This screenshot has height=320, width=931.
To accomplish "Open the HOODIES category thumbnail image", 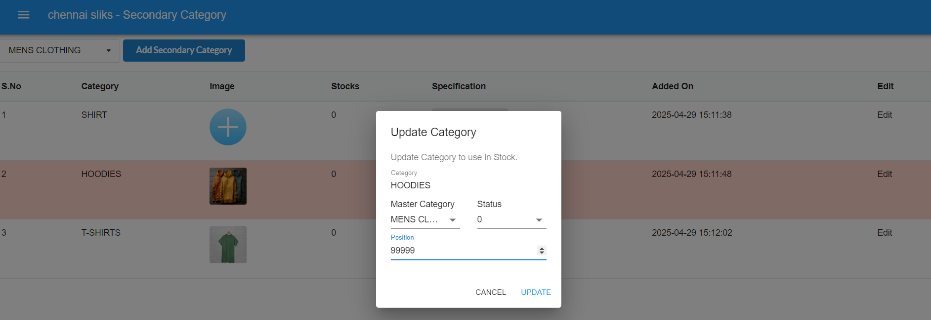I will pos(228,186).
